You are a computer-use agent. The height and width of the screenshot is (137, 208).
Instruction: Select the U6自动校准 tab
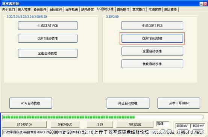[x=105, y=9]
